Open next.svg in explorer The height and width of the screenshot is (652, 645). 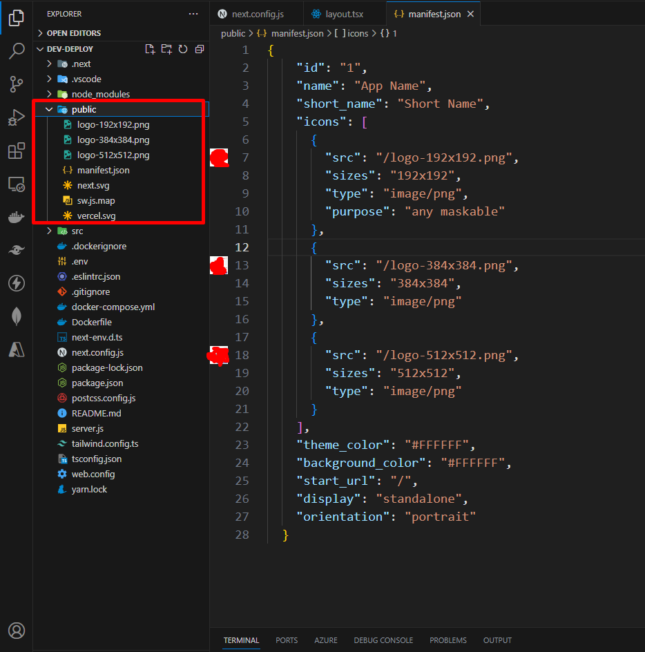121,186
